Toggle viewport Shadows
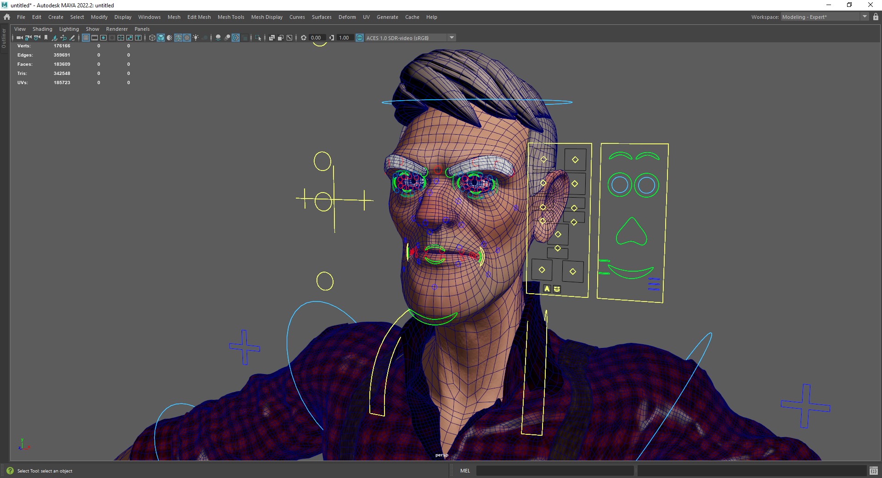The height and width of the screenshot is (478, 882). (x=204, y=38)
